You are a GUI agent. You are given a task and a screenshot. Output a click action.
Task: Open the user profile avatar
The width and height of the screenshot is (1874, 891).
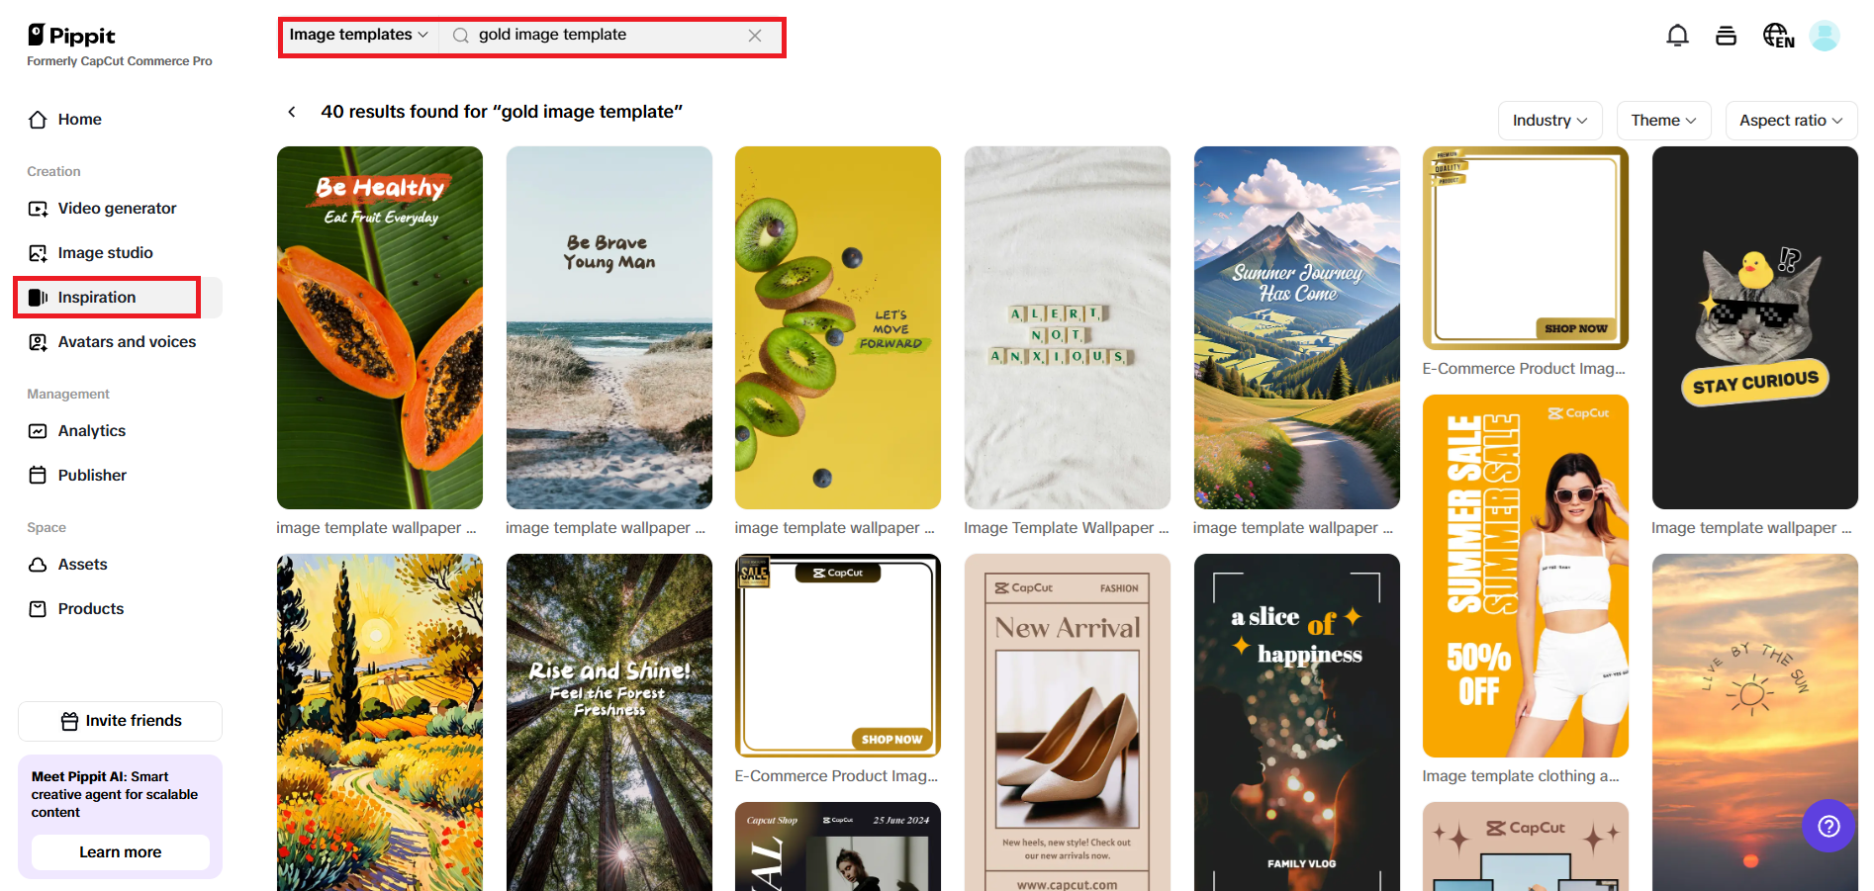1824,36
